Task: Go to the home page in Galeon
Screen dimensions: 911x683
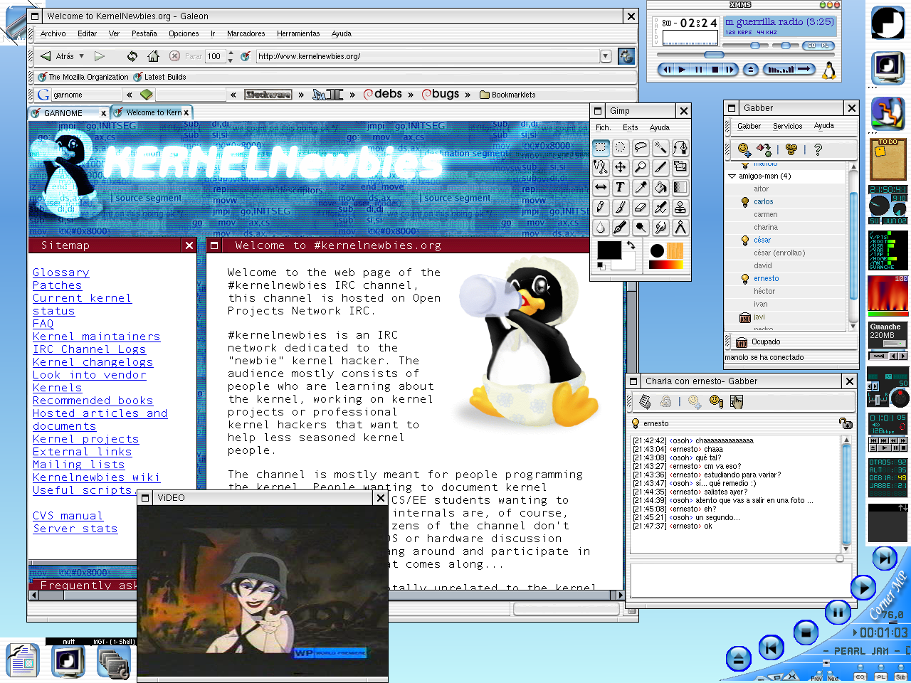Action: point(153,56)
